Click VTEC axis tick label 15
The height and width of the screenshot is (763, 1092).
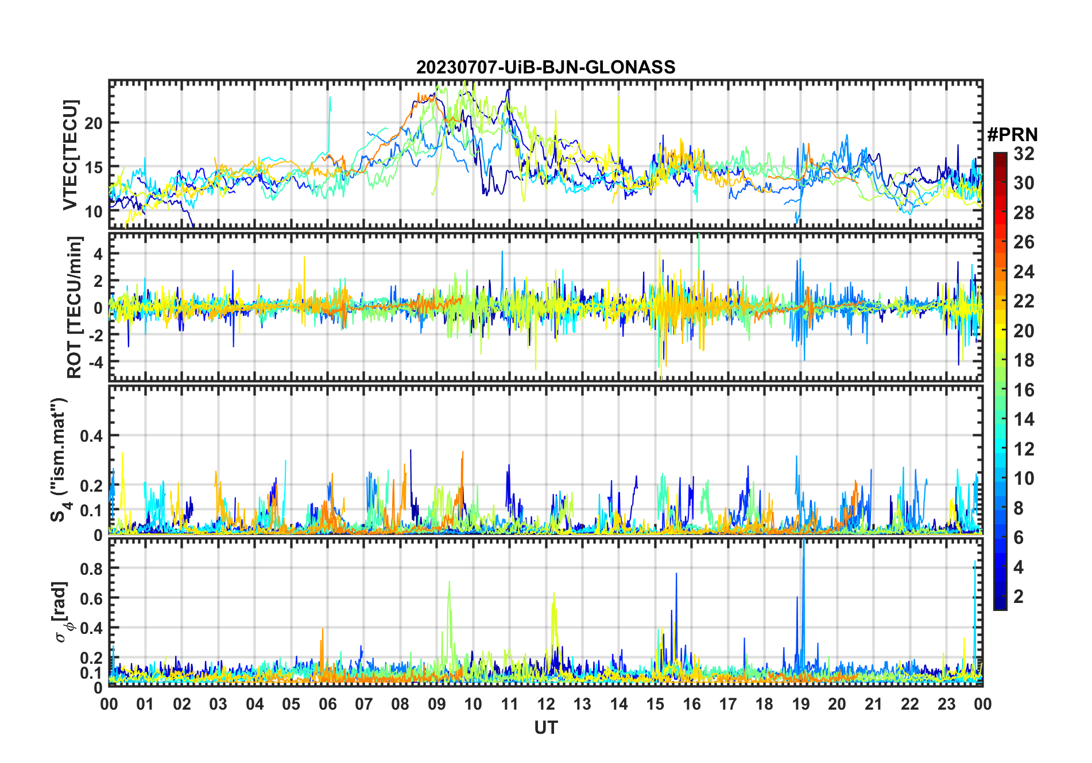click(x=94, y=168)
